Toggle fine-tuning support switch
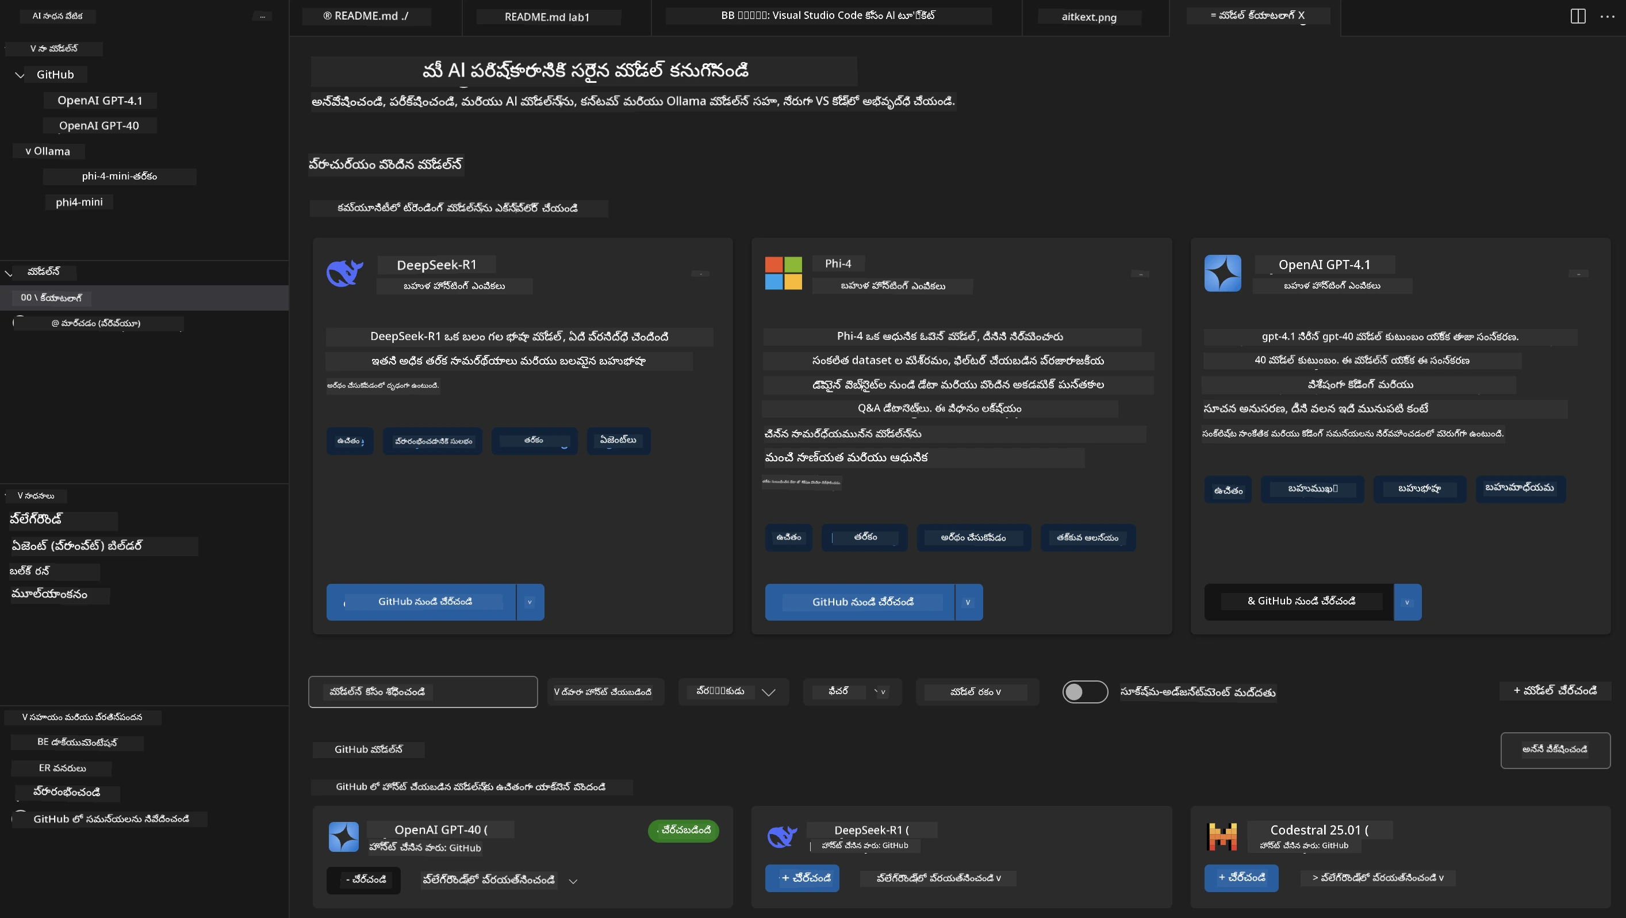1626x918 pixels. coord(1084,692)
